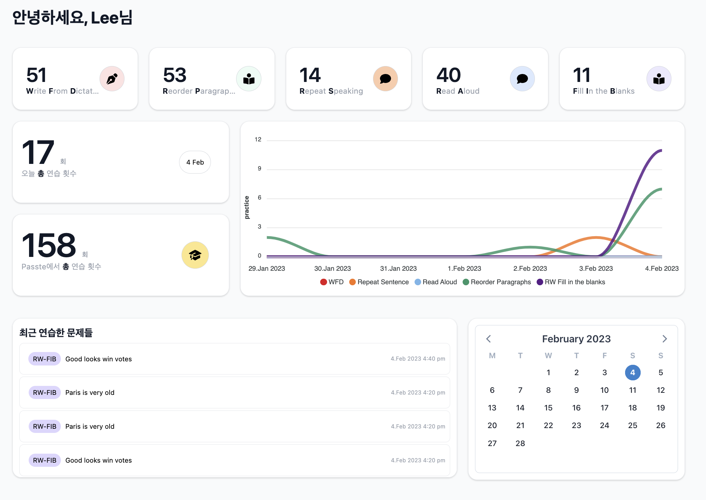This screenshot has width=706, height=500.
Task: Click the blue speech bubble Read Aloud icon
Action: point(522,79)
